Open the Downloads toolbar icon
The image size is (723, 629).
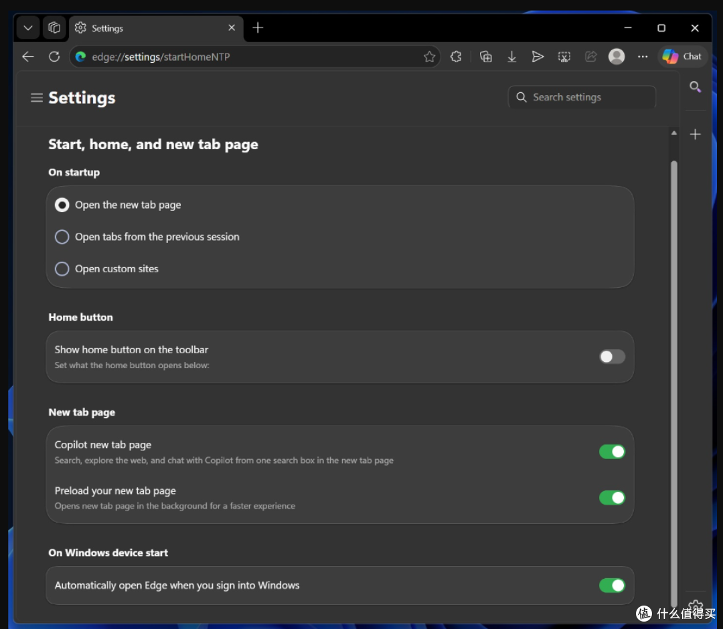pyautogui.click(x=512, y=57)
